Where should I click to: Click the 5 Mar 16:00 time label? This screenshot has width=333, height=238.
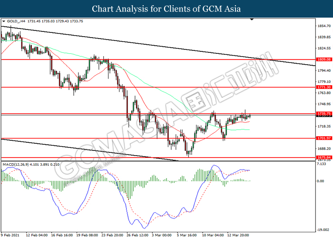click(x=187, y=235)
